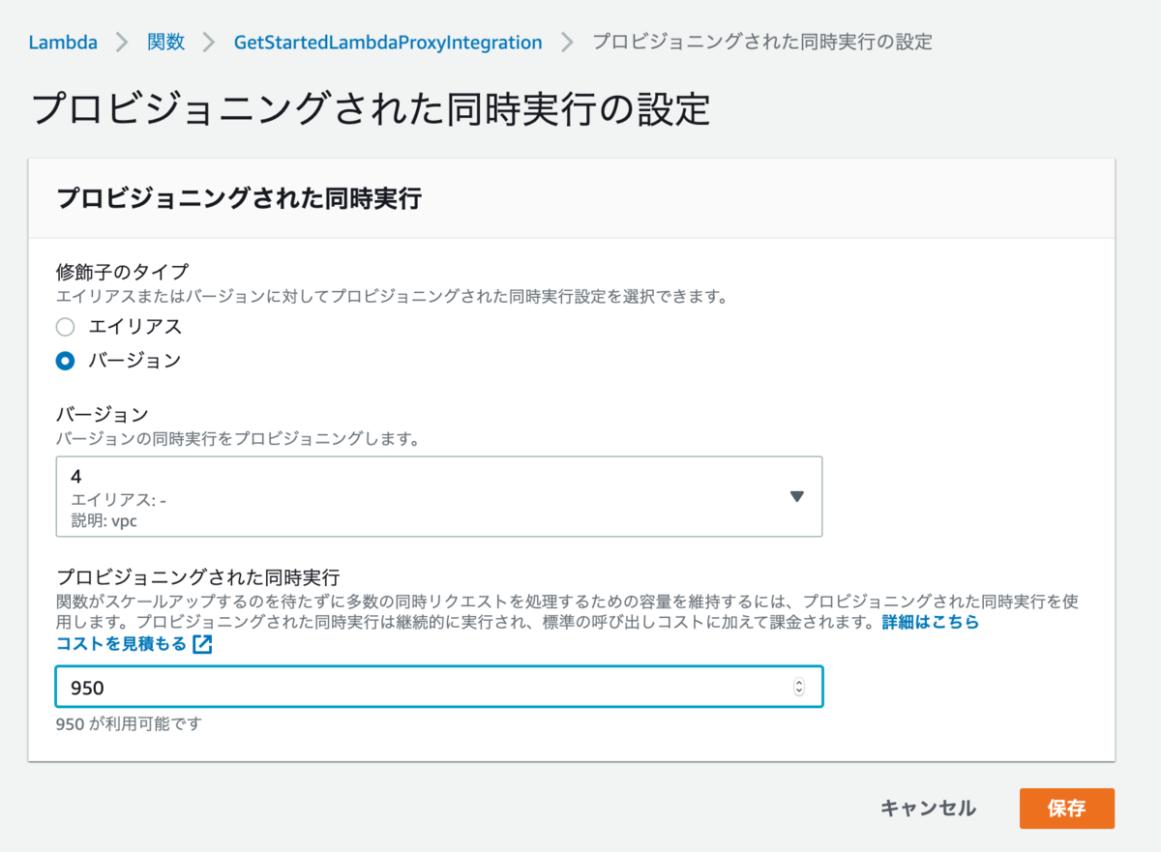Click the orange 保存 button
Screen dimensions: 1161x852
(x=1066, y=808)
